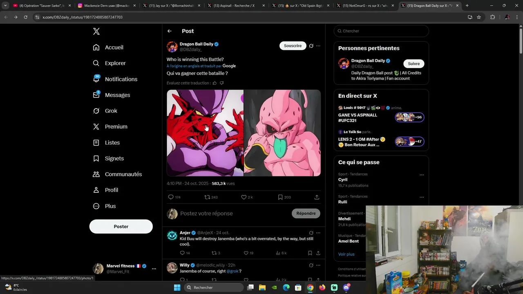Open the Plus more menu
This screenshot has width=523, height=294.
click(104, 206)
